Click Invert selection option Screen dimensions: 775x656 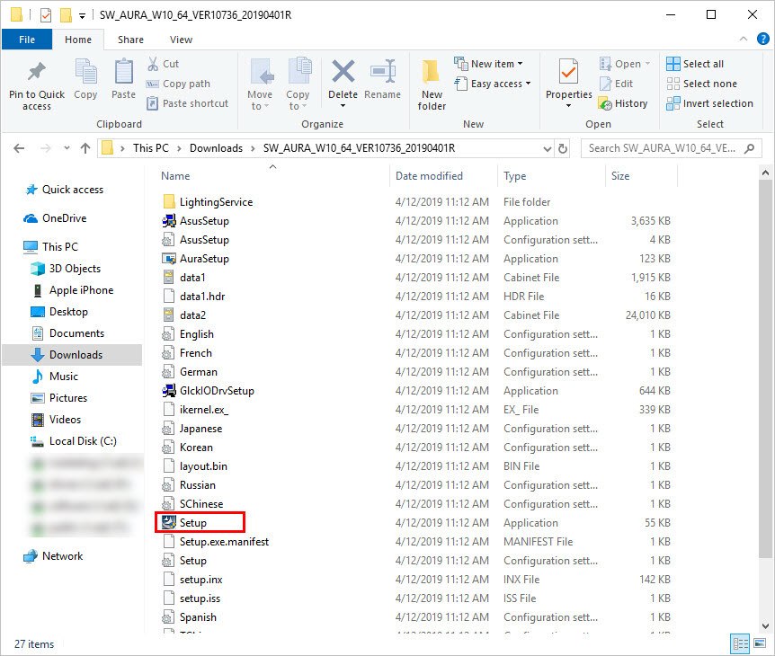[x=709, y=103]
